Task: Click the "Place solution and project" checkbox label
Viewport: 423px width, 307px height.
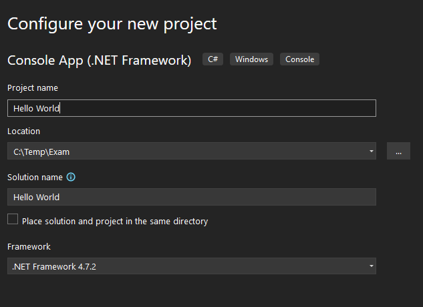Action: click(x=115, y=221)
